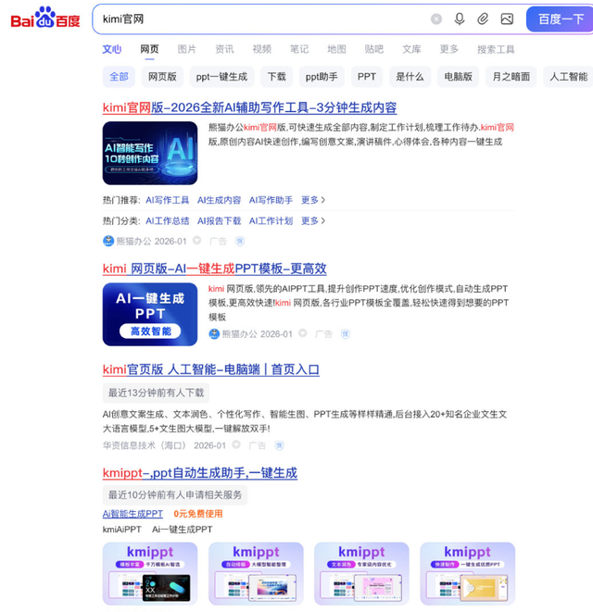Expand 更多 in the 热门分类 row
The image size is (593, 612).
(313, 221)
